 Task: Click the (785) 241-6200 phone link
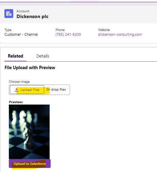(x=68, y=34)
